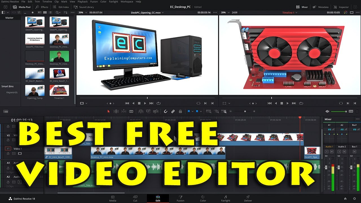Select the Dynamic Trim mode tool
Viewport: 361px width, 203px height.
coord(124,111)
